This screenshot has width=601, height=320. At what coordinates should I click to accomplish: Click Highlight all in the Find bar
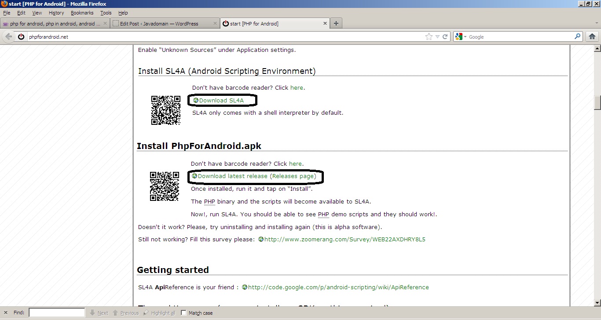(x=159, y=313)
